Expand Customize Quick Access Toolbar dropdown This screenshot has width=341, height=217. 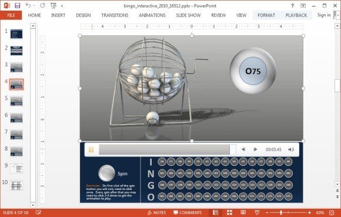pyautogui.click(x=62, y=6)
